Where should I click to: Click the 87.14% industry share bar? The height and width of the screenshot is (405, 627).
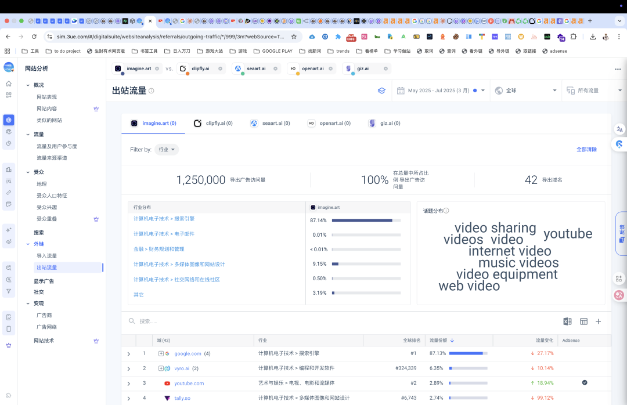(x=366, y=220)
